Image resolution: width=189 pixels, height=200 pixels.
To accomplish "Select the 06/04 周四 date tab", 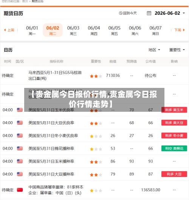I will pos(94,30).
